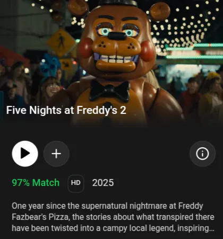Click Freddy's ear on the right

(159, 12)
